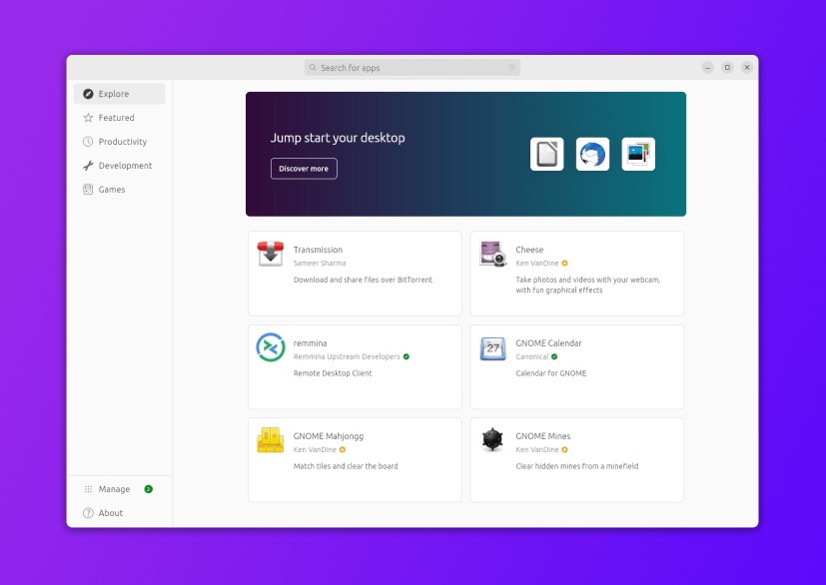Open the Productivity category
Image resolution: width=826 pixels, height=585 pixels.
point(119,142)
